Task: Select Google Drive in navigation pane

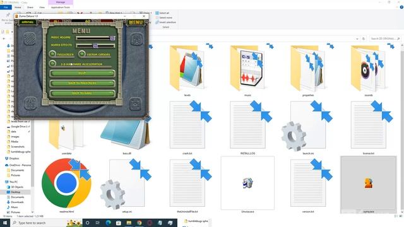Action: tap(18, 126)
